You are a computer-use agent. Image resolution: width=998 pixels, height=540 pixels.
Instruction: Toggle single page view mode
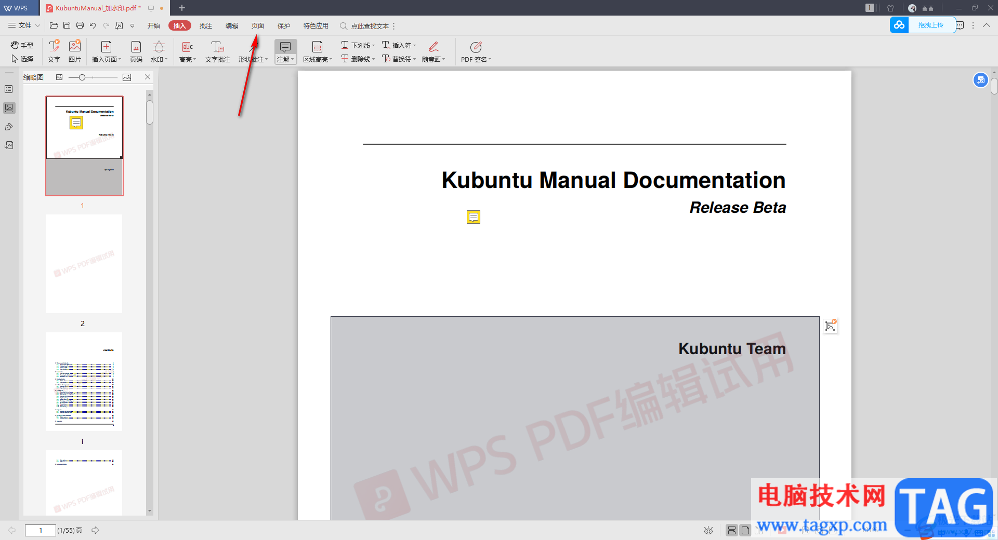pyautogui.click(x=745, y=530)
